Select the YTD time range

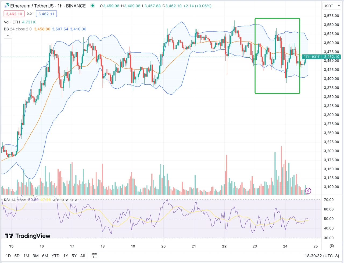(x=55, y=256)
